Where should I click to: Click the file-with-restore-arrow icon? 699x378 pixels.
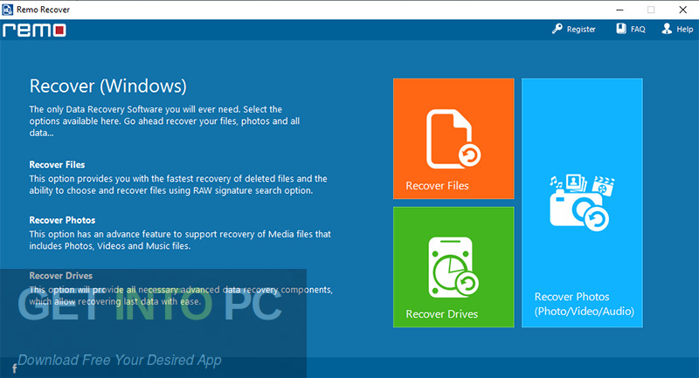pyautogui.click(x=453, y=139)
